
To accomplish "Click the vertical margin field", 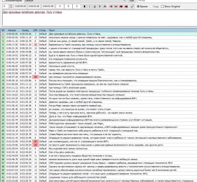I will [76, 6].
